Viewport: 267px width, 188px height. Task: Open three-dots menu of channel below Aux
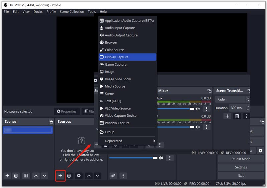[x=207, y=127]
